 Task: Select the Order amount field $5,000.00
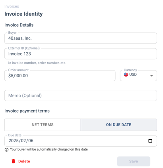(60, 76)
